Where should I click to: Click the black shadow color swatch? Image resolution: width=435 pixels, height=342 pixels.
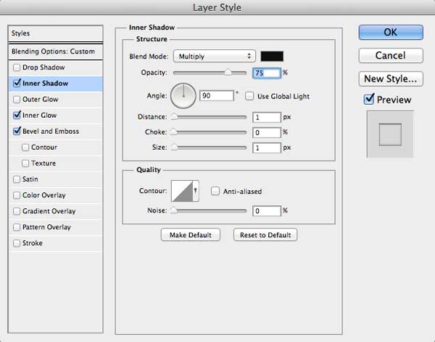click(272, 56)
